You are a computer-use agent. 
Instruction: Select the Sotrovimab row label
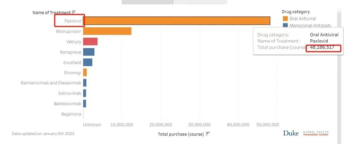(69, 93)
